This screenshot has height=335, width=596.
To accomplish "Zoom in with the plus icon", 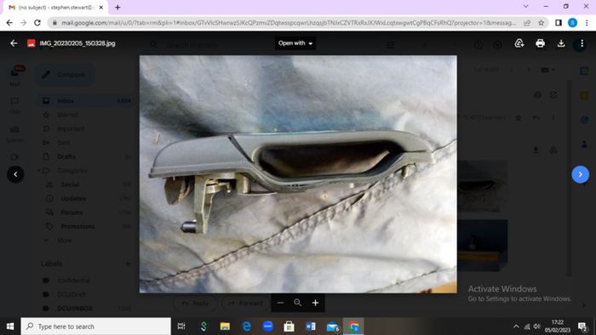I will click(x=315, y=303).
